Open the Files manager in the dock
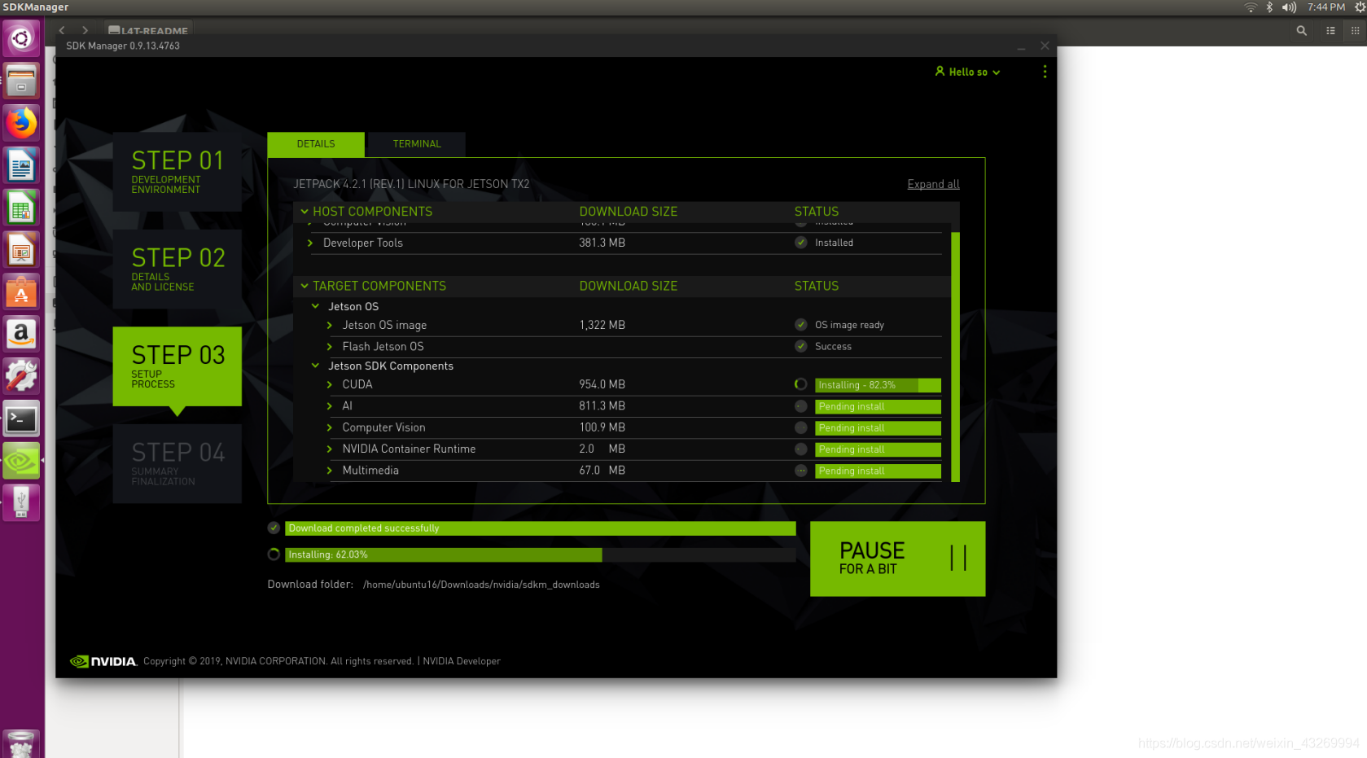 pyautogui.click(x=21, y=81)
